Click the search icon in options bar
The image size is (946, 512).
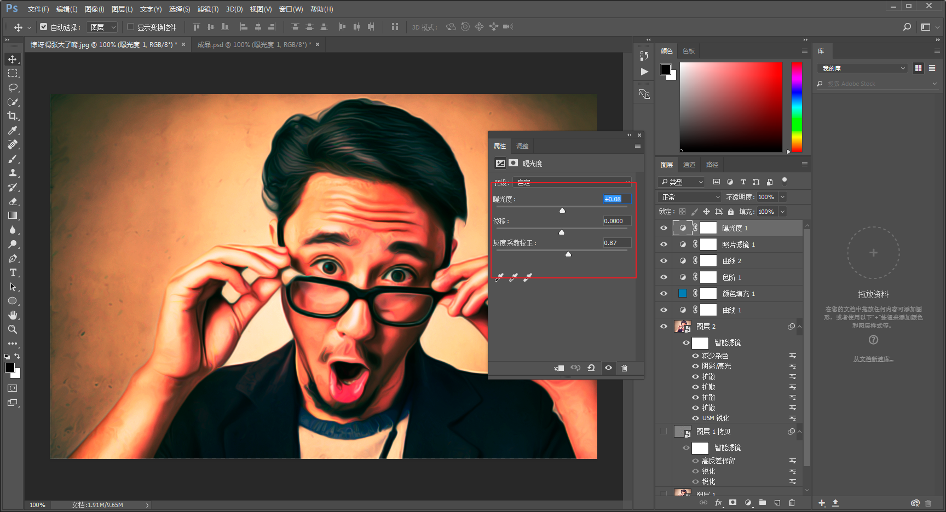[907, 27]
